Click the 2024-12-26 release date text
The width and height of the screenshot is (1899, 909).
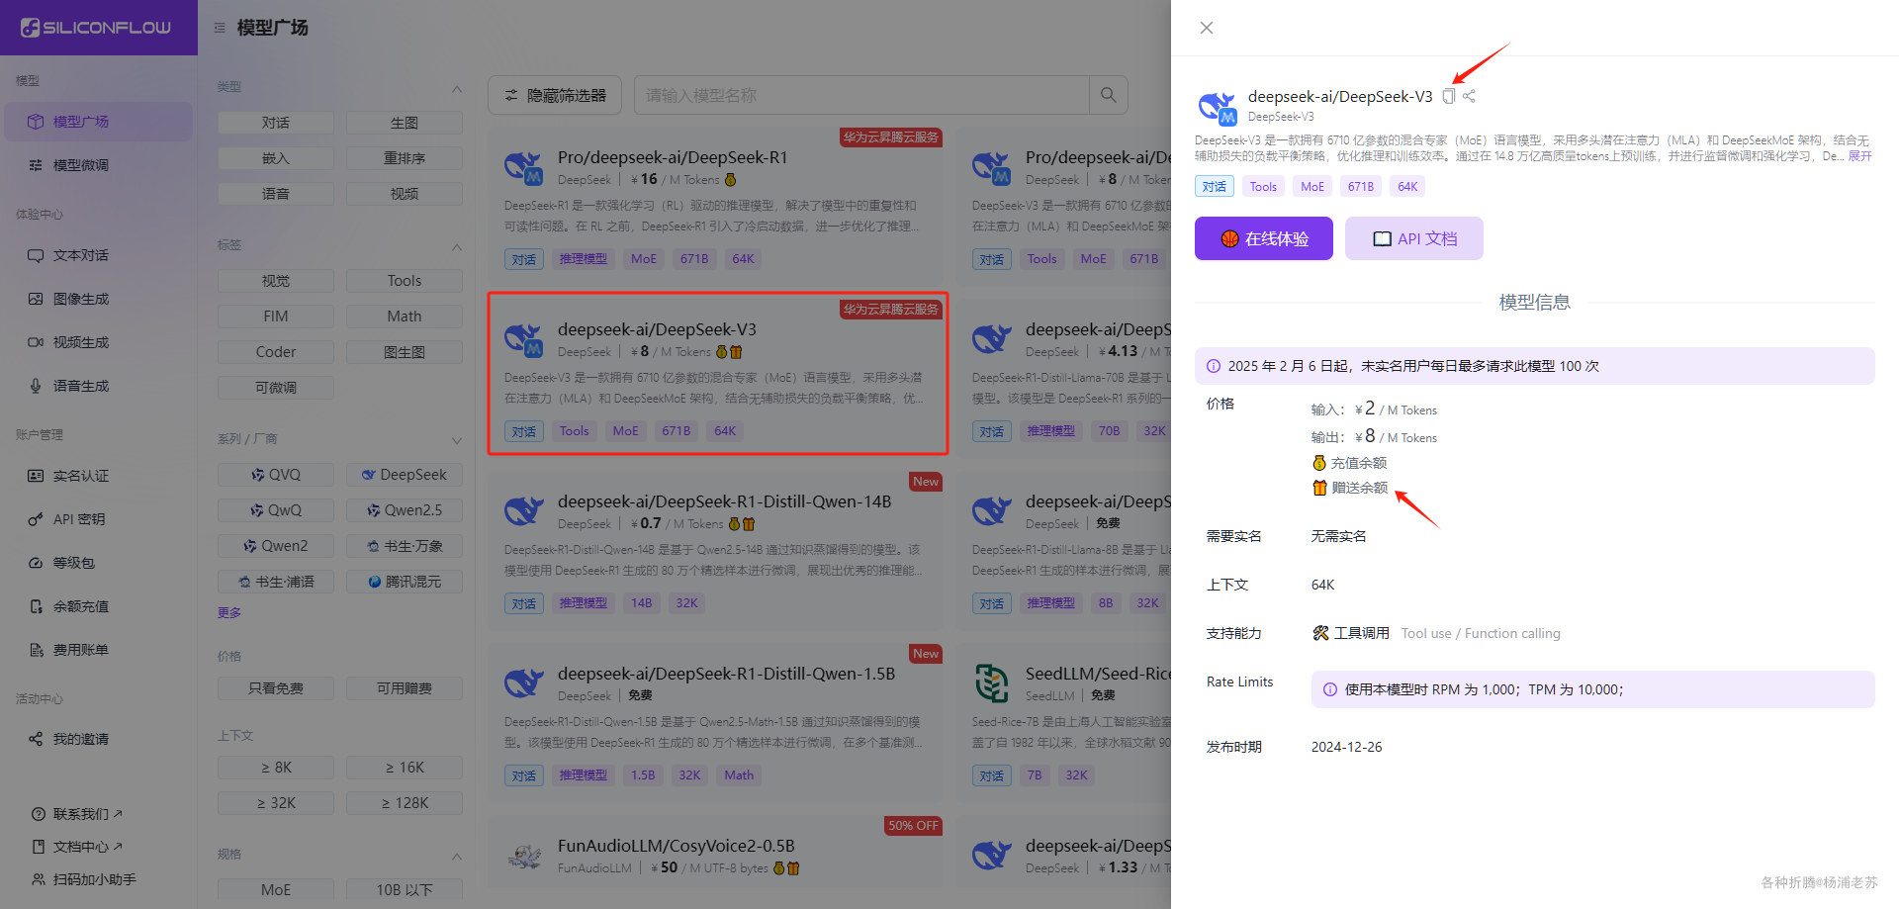pyautogui.click(x=1347, y=747)
